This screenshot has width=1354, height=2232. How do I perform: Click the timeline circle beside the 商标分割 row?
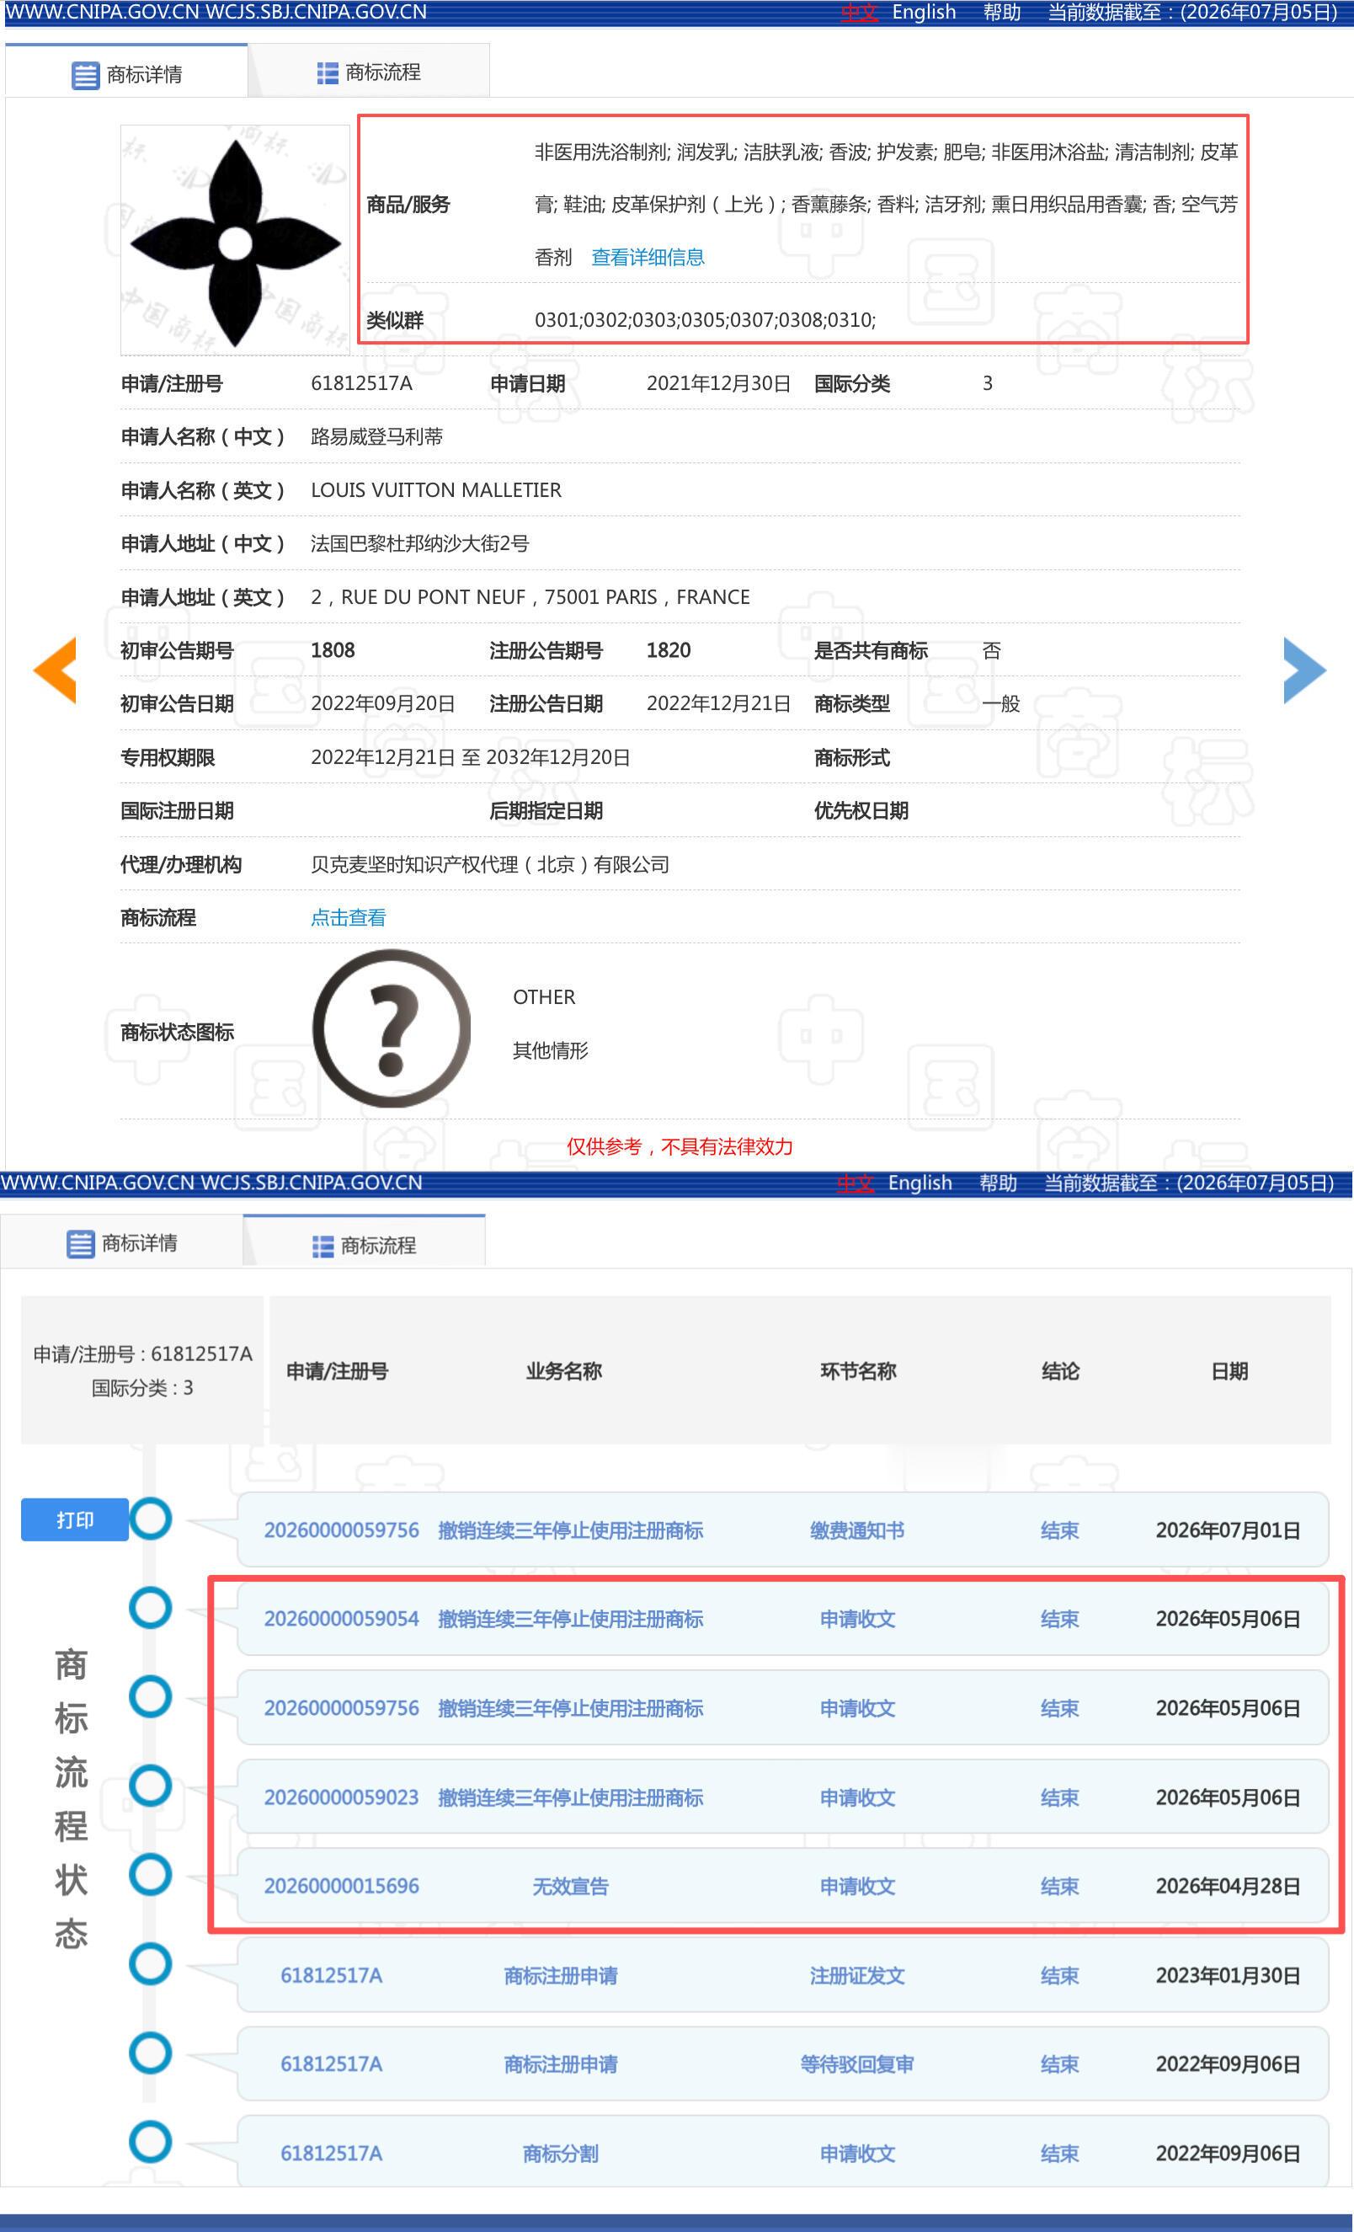(x=151, y=2141)
